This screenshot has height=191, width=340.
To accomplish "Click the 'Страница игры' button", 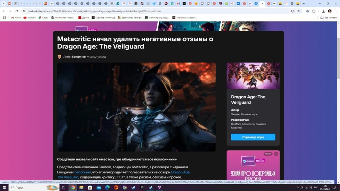I will [253, 137].
